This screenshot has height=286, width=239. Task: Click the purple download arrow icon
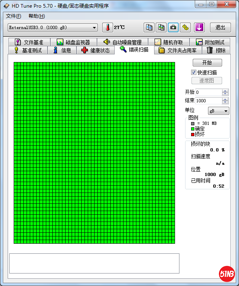pos(199,27)
